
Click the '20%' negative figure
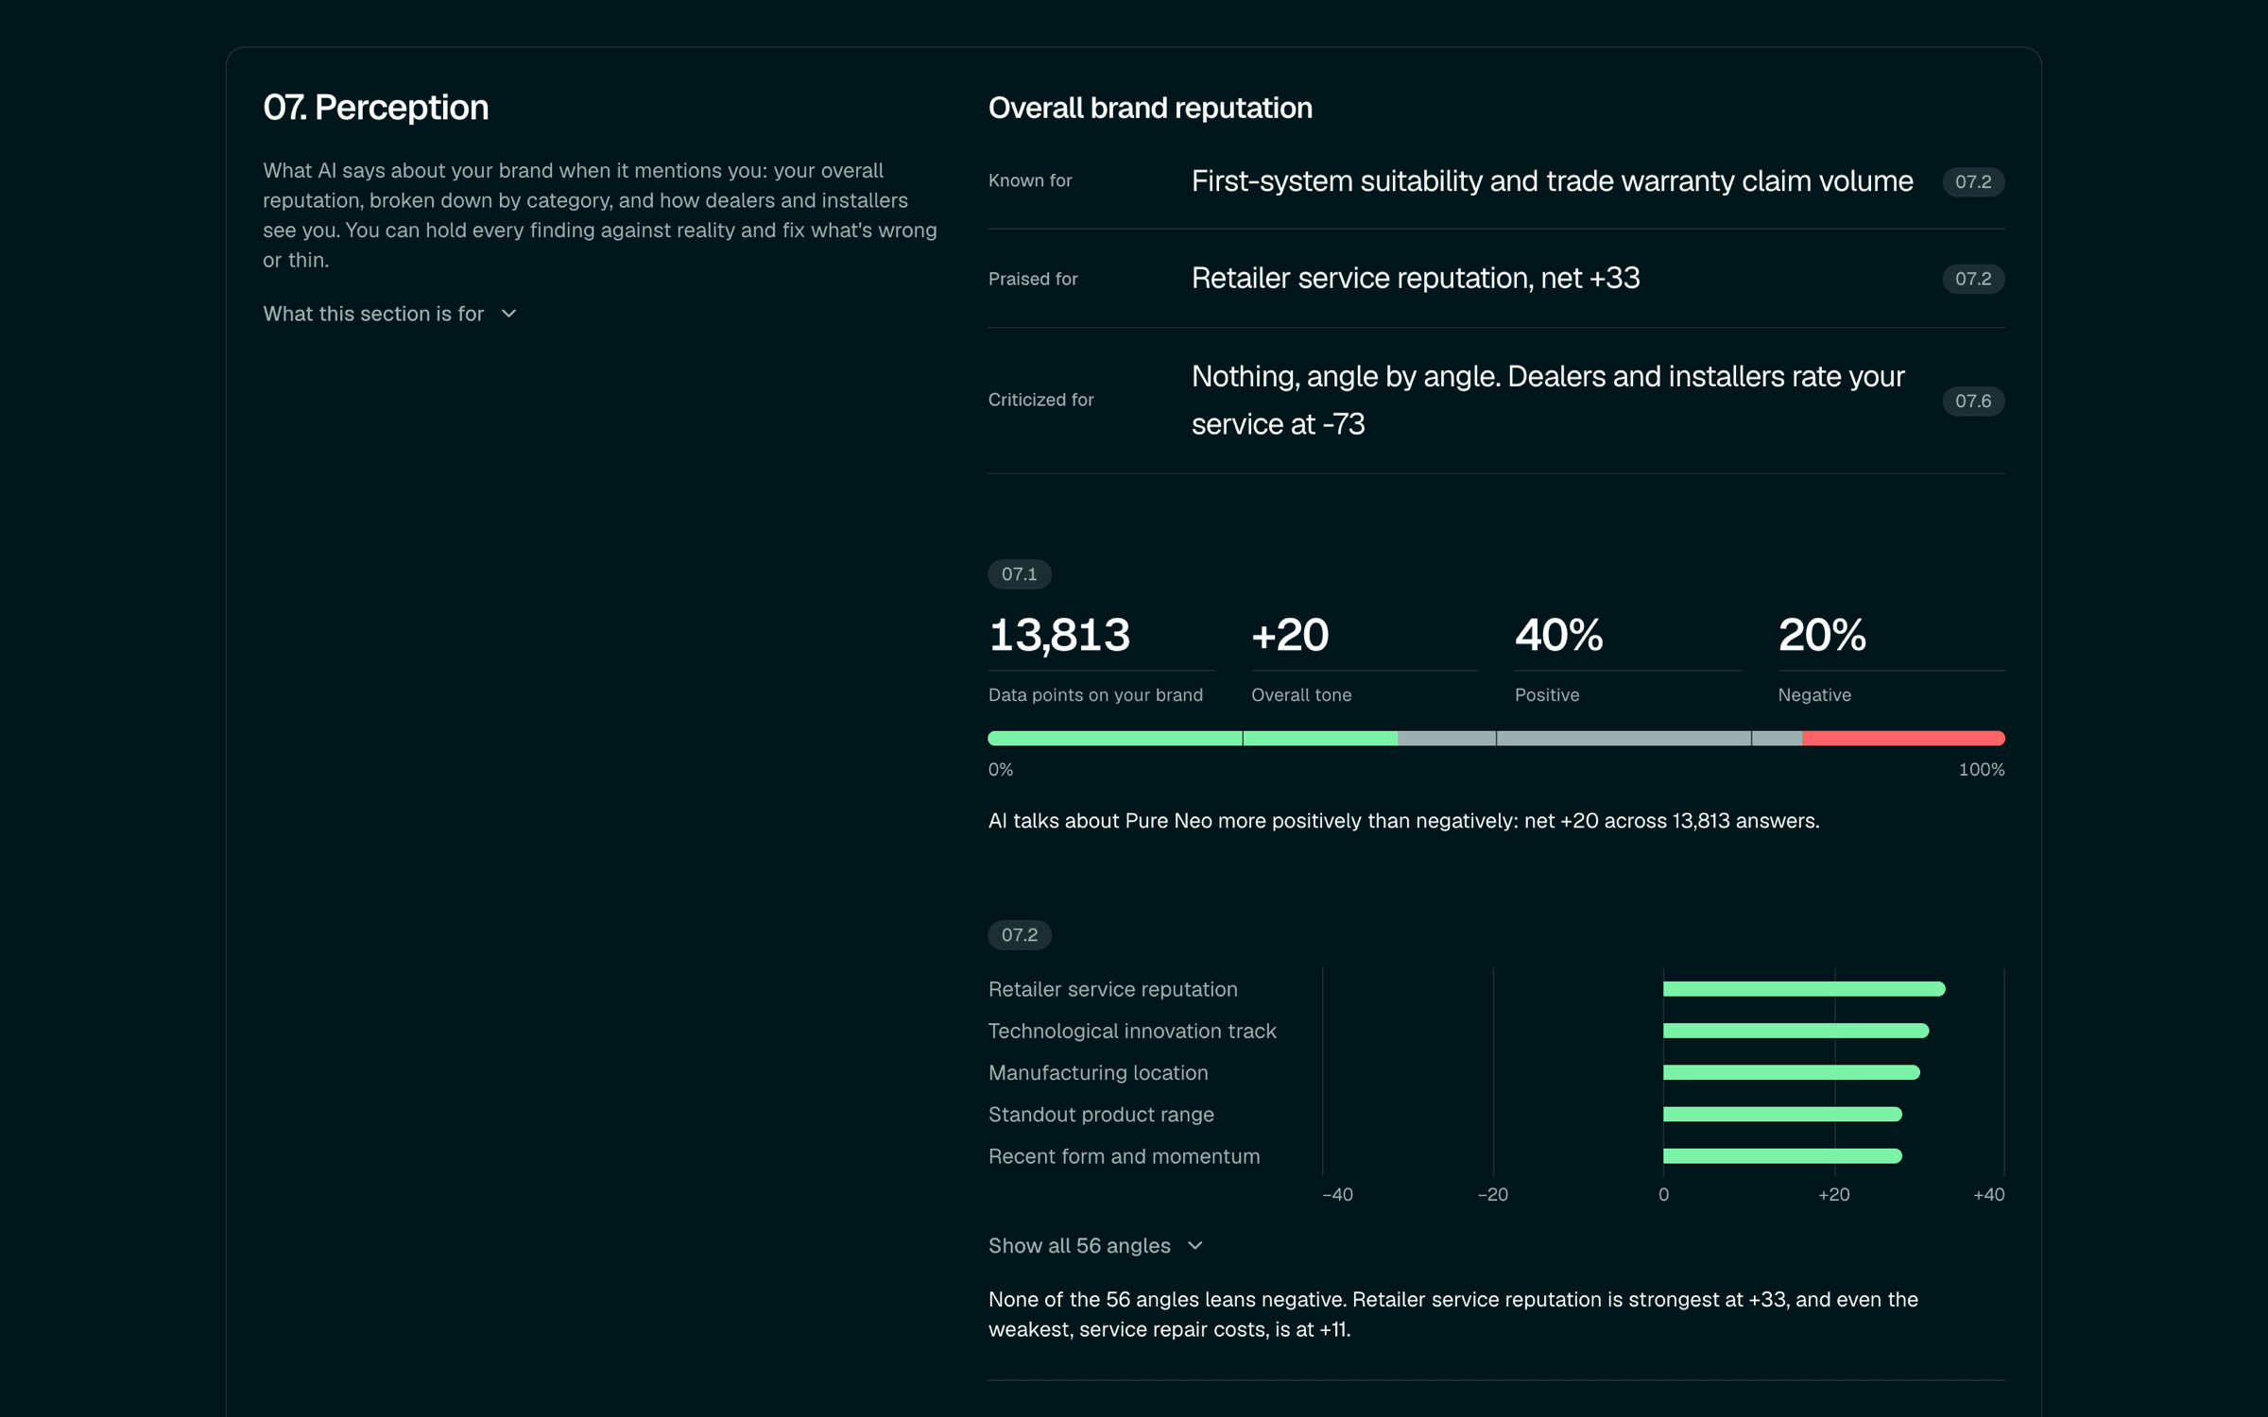[x=1822, y=635]
